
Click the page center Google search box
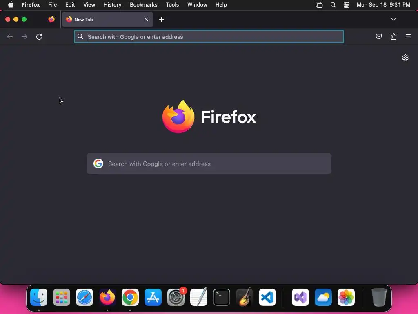click(209, 164)
